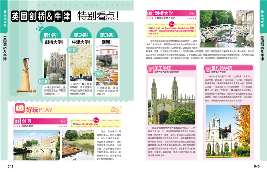Click the 02 badge beside 圣约翰学院
267x172 pixels.
coord(208,70)
